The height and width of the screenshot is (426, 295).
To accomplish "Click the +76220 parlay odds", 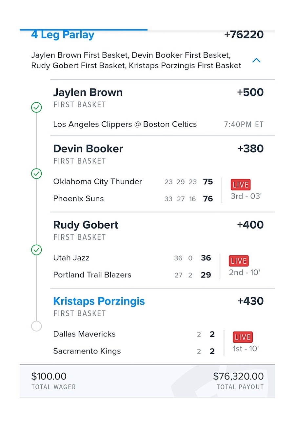I will 244,35.
